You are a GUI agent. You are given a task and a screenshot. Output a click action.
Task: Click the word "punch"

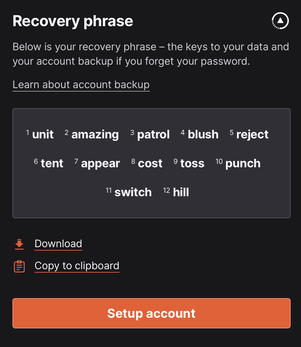click(x=243, y=163)
